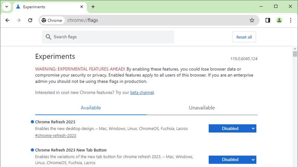Switch to the Unavailable tab

(202, 108)
